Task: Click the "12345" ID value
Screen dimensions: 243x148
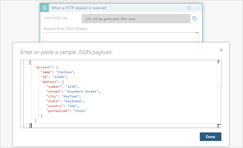Action: tap(59, 77)
